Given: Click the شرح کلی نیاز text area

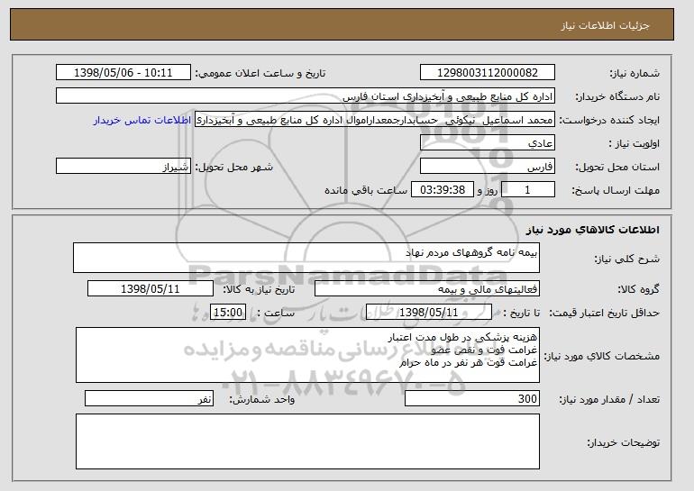Looking at the screenshot, I should (306, 258).
